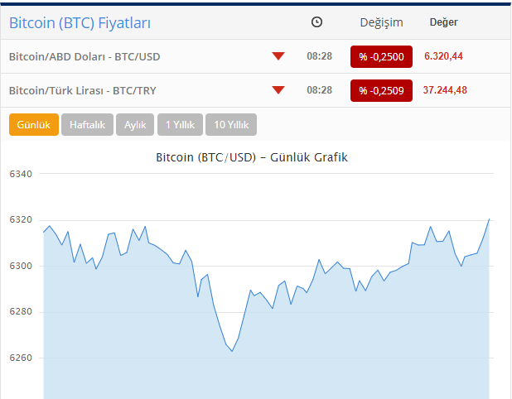
Task: Click the Değişim column header
Action: click(x=381, y=22)
